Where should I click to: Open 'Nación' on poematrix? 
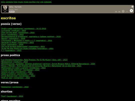point(13,38)
